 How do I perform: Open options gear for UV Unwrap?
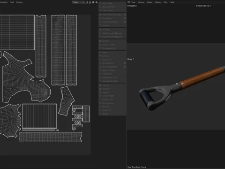tap(125, 18)
